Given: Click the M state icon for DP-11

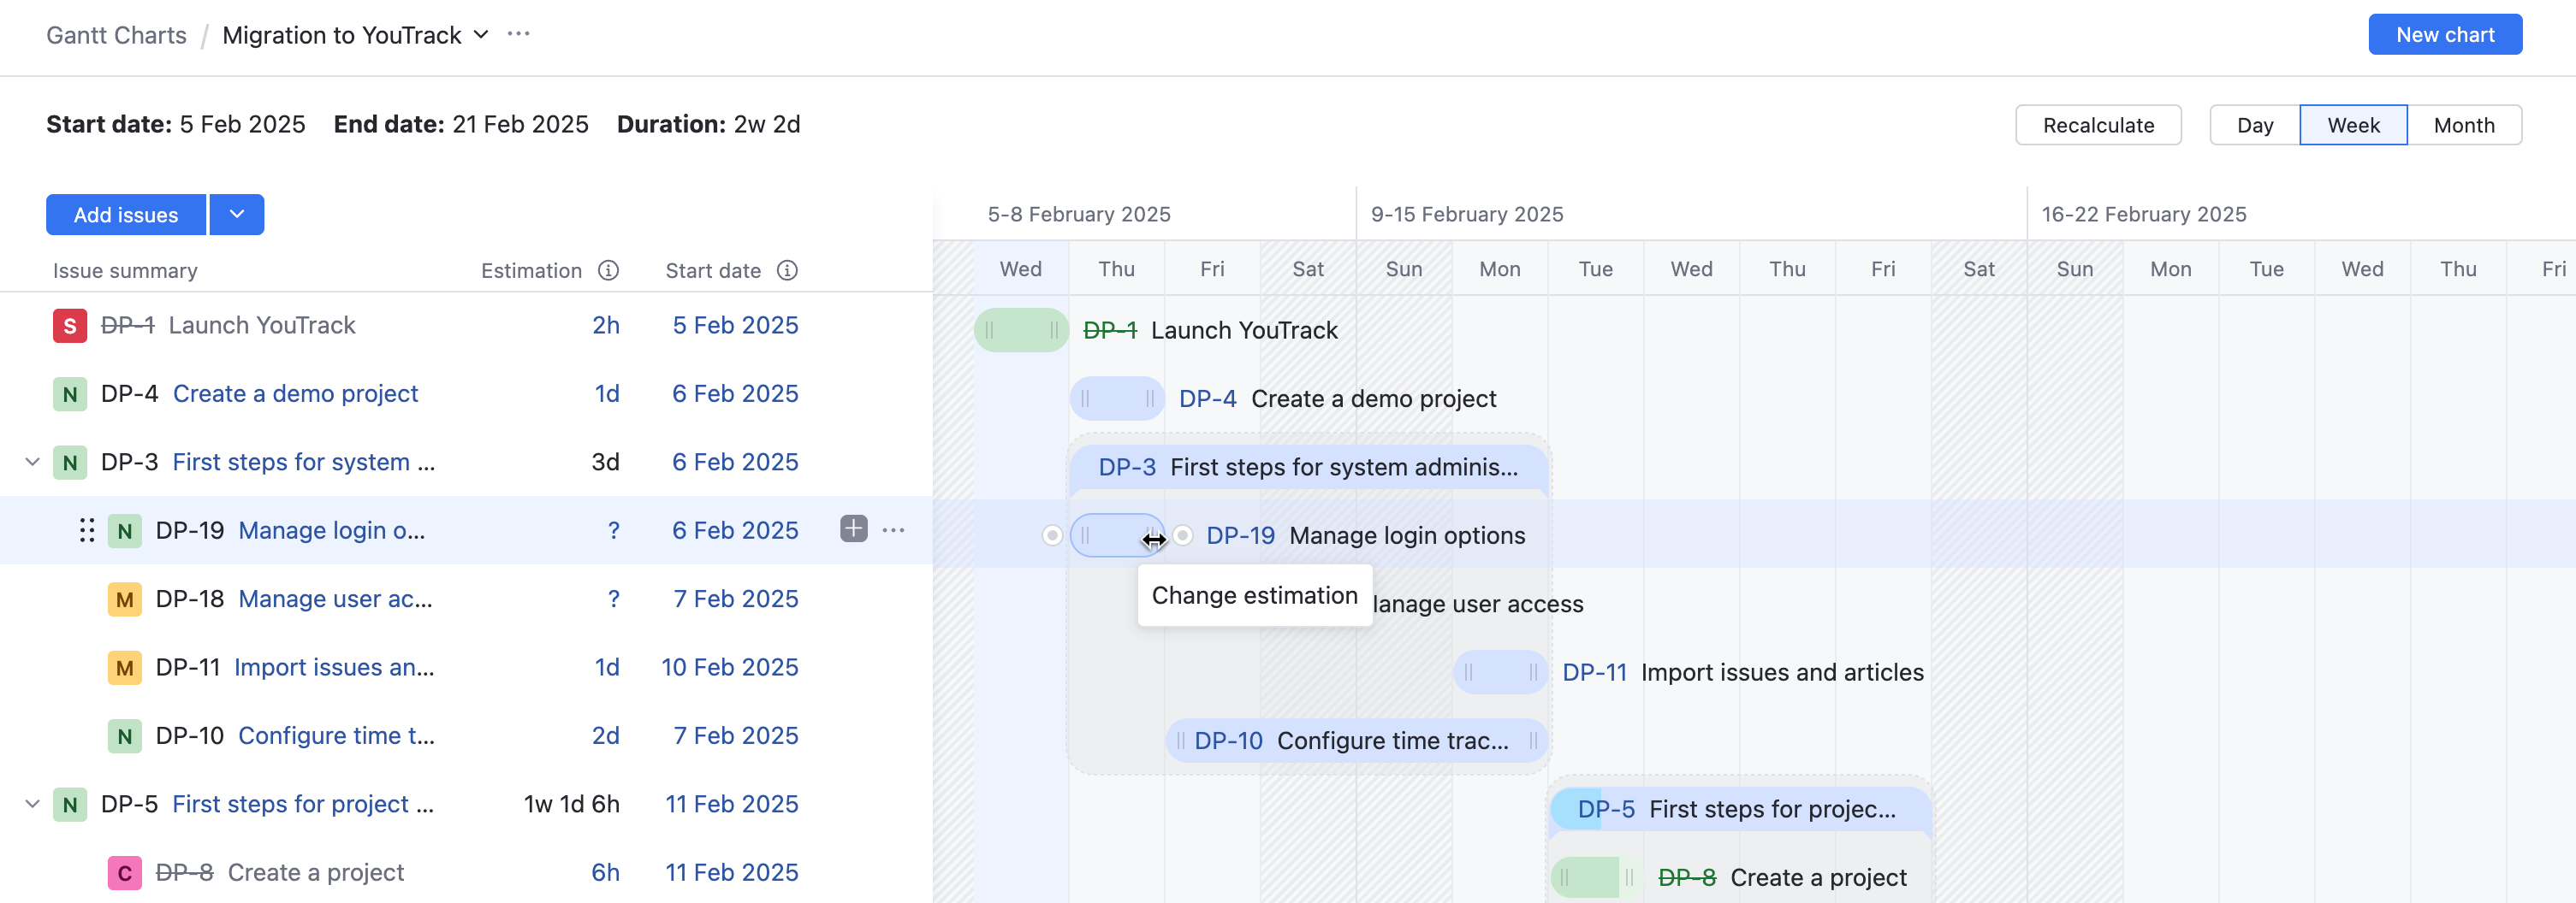Looking at the screenshot, I should pos(124,668).
